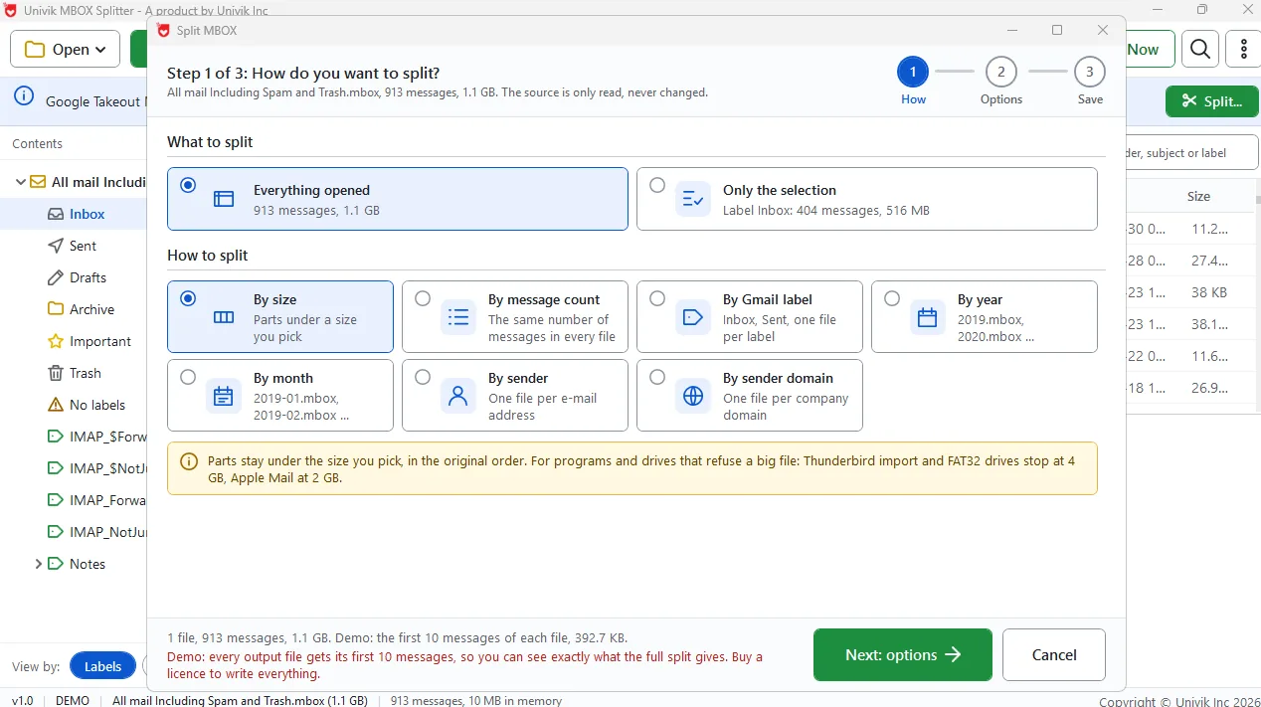The height and width of the screenshot is (707, 1261).
Task: Click the magnifier search icon in main toolbar
Action: (1200, 49)
